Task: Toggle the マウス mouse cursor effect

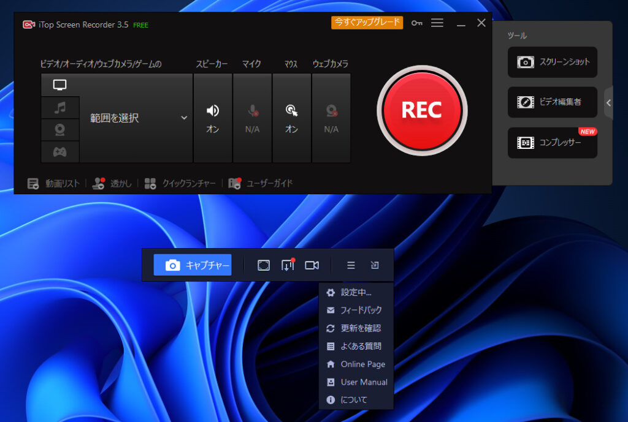Action: 291,118
